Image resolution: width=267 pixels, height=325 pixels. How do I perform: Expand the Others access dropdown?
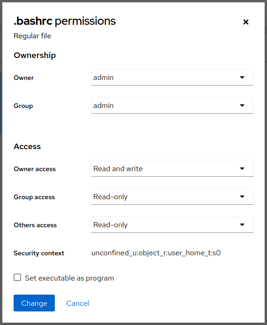(x=172, y=224)
